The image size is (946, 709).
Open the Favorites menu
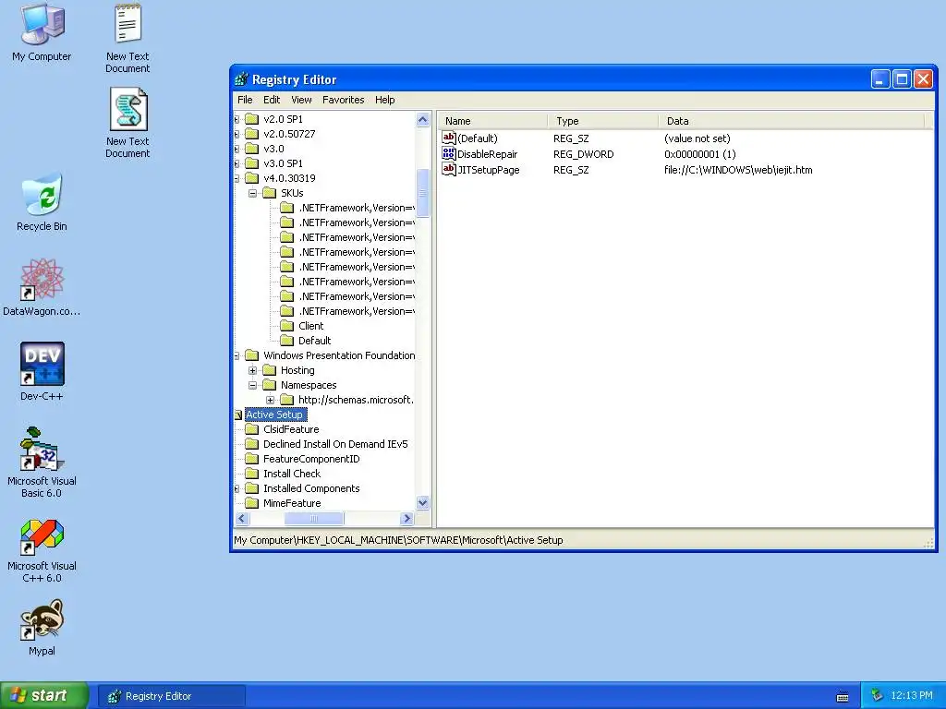coord(344,100)
